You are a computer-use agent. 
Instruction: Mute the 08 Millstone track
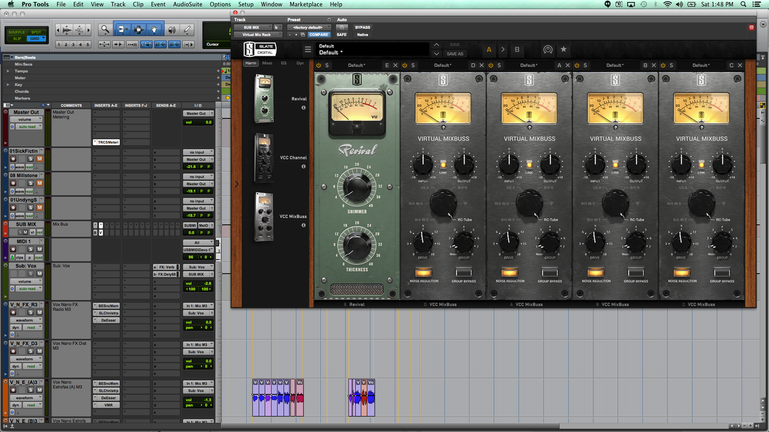[40, 183]
